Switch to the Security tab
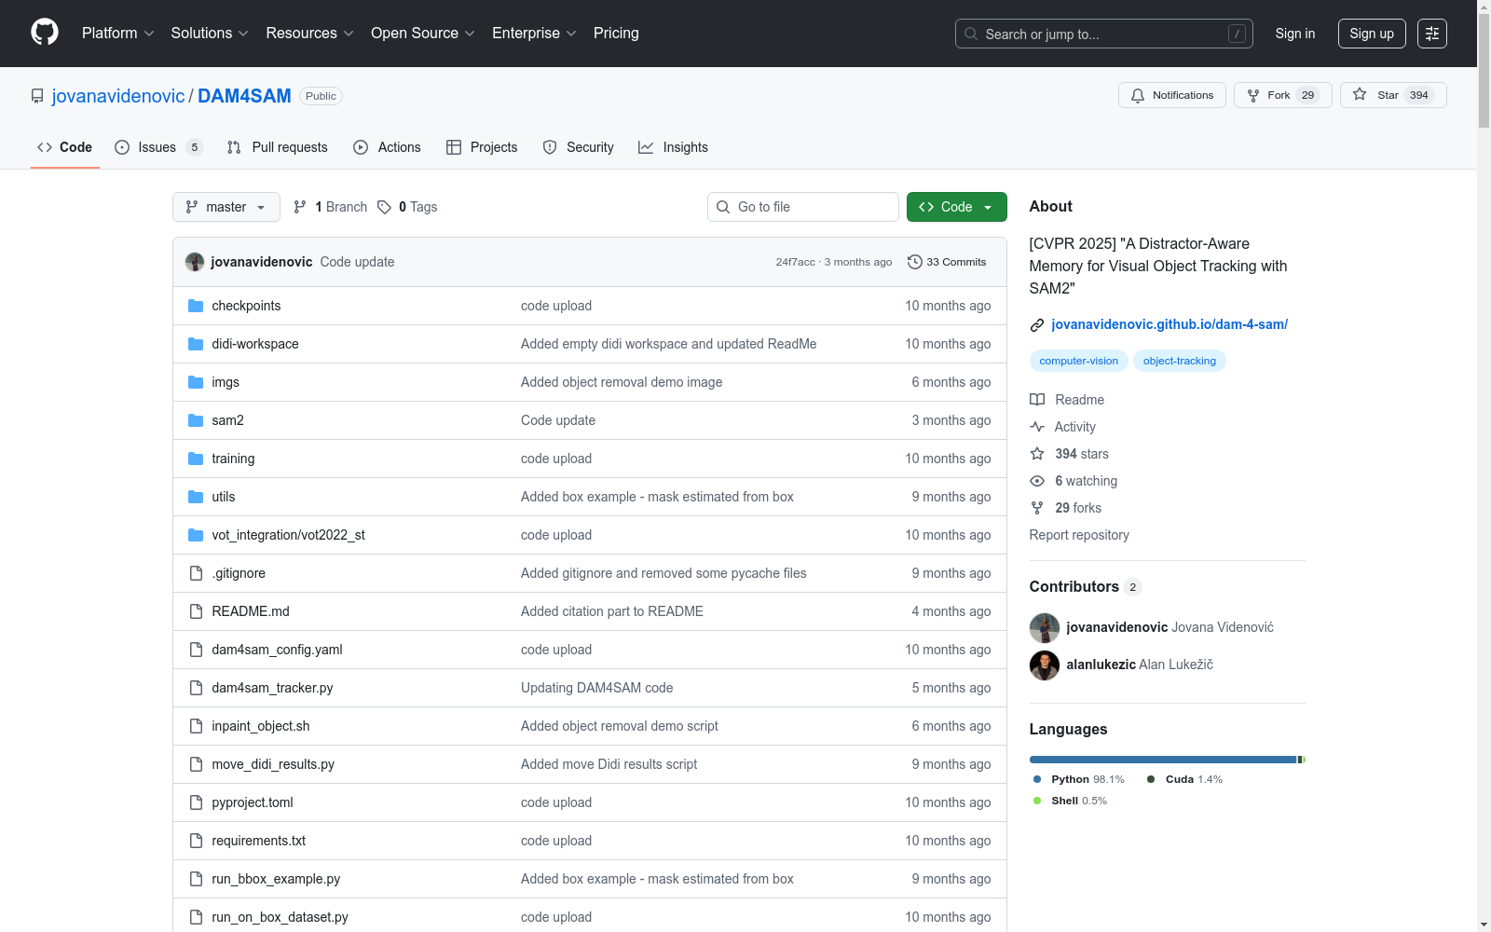 (579, 147)
